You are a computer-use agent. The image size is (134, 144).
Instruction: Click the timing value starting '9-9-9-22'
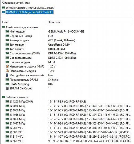tap(90, 141)
